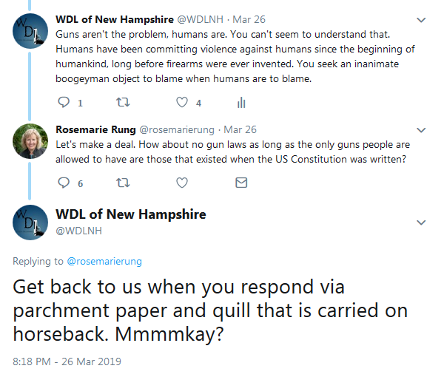The image size is (444, 377).
Task: Reply to WDL of New Hampshire's first tweet
Action: [x=64, y=103]
